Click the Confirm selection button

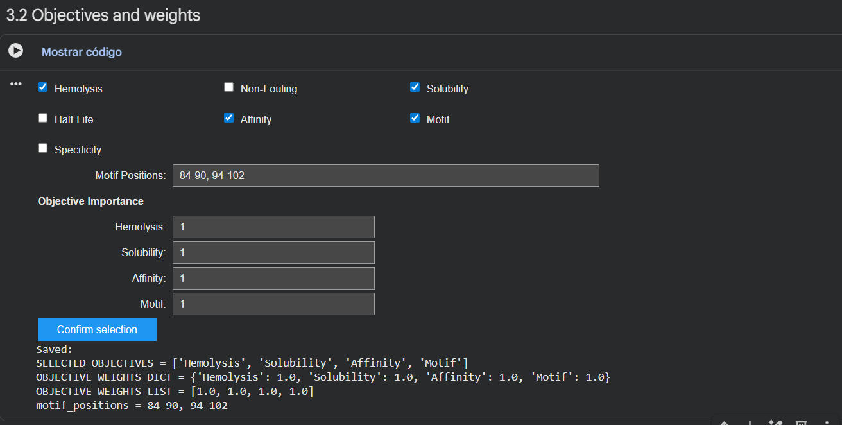tap(97, 329)
